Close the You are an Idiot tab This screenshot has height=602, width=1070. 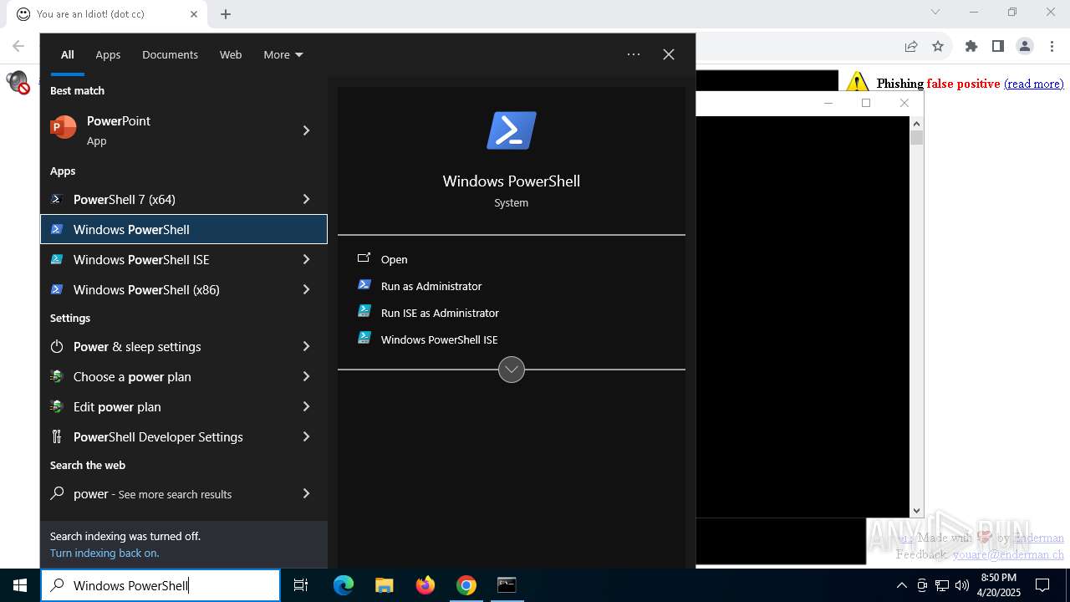click(194, 13)
